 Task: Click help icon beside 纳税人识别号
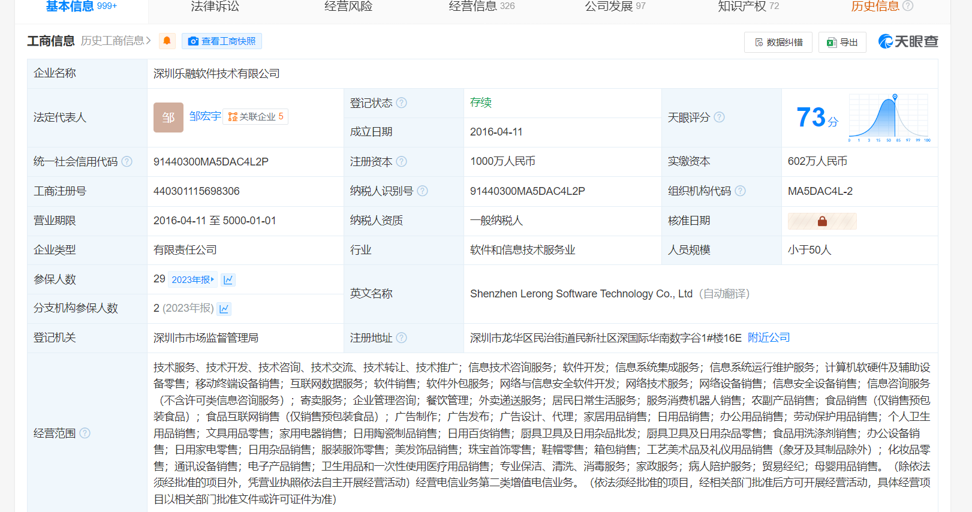pos(423,191)
